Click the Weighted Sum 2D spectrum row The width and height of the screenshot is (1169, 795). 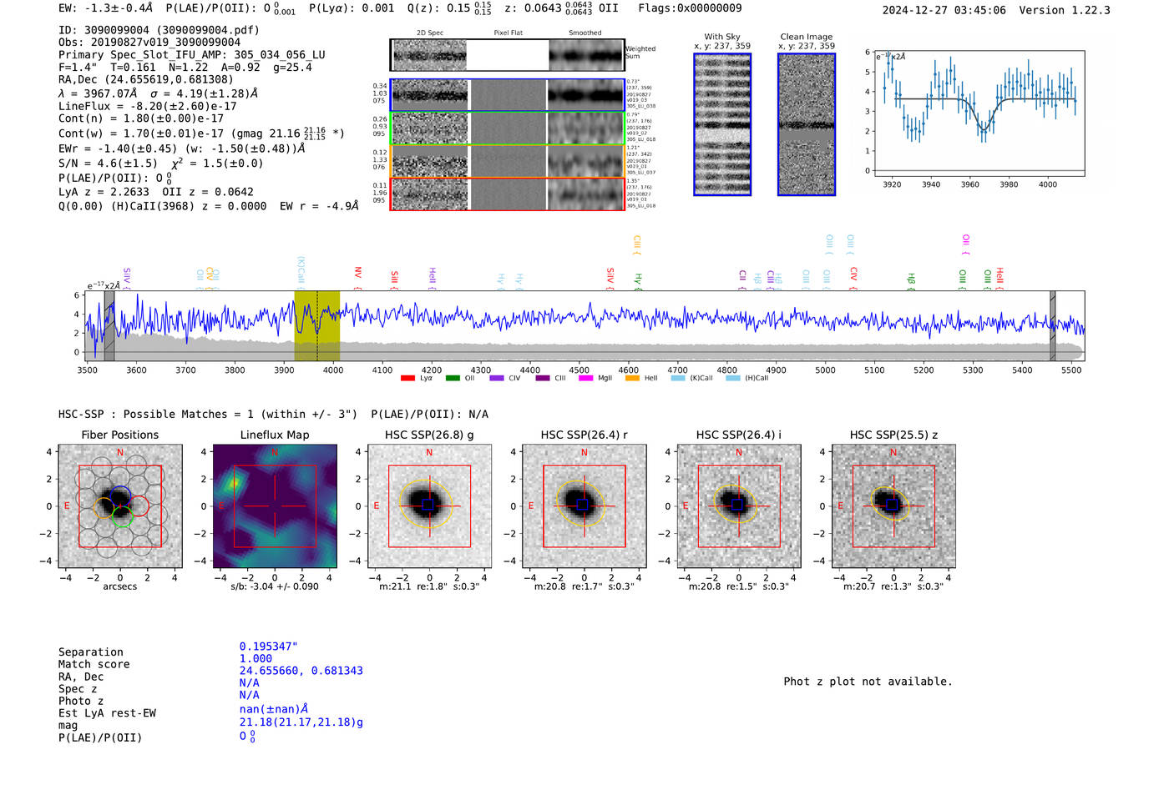508,55
